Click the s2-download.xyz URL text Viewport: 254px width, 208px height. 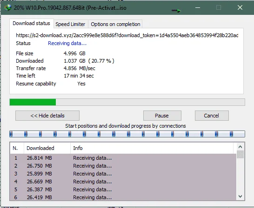[127, 35]
